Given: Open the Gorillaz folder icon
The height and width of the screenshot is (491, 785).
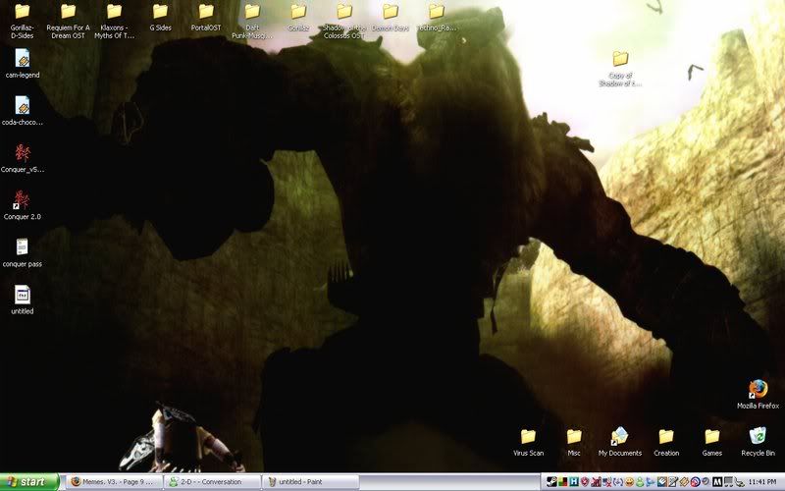Looking at the screenshot, I should (x=298, y=11).
